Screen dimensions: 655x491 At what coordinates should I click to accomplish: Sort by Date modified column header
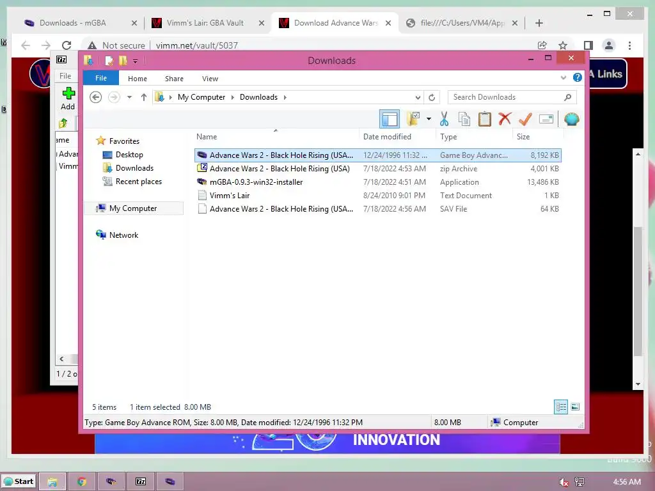tap(387, 137)
